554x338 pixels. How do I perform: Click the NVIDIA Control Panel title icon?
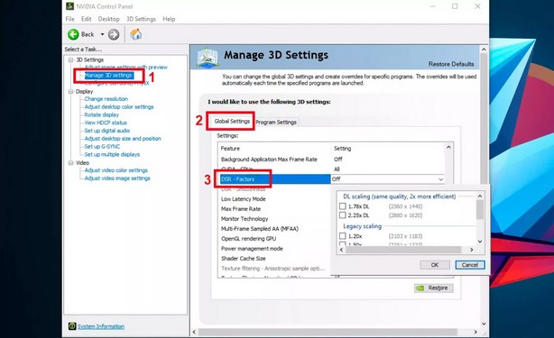tap(70, 6)
